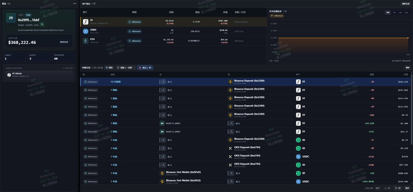Select the 1M chart range tab
Image resolution: width=413 pixels, height=192 pixels.
(394, 12)
